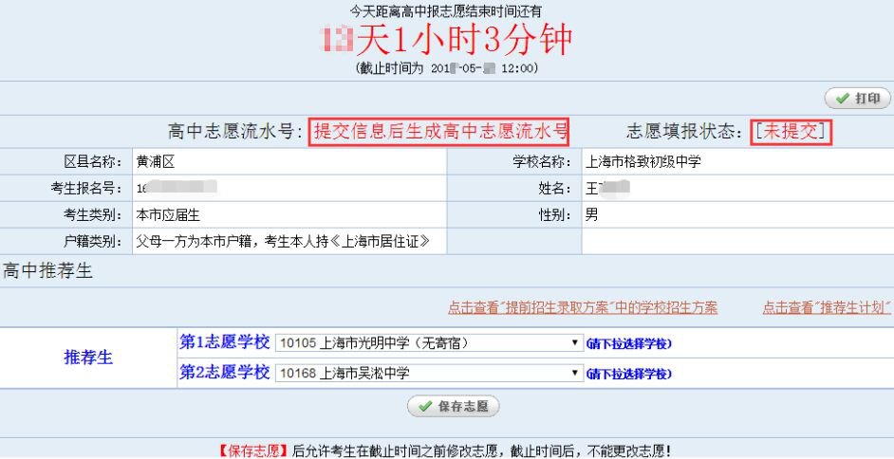Viewport: 894px width, 459px height.
Task: Click the [未提交] status indicator
Action: [792, 132]
